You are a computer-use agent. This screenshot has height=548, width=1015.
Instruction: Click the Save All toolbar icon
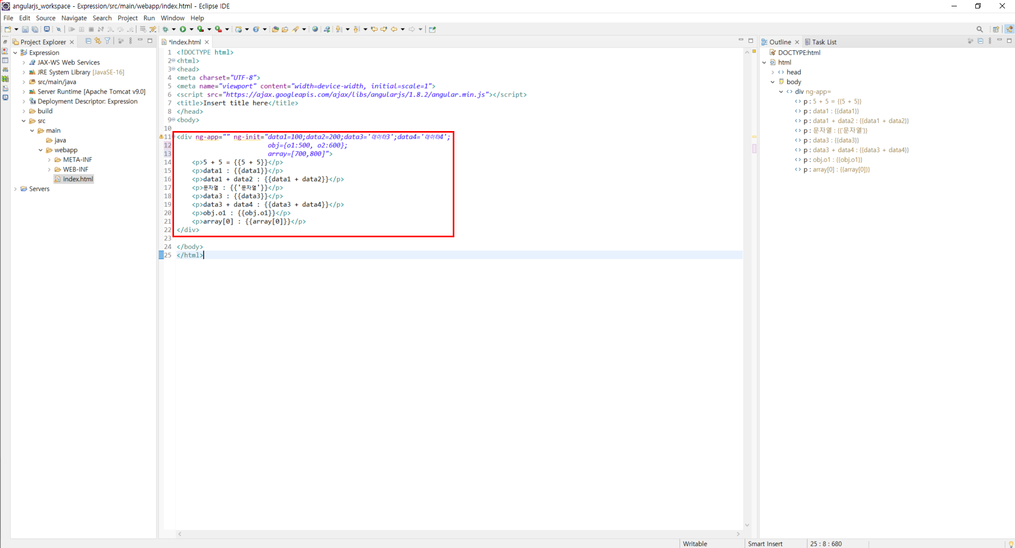click(x=35, y=30)
